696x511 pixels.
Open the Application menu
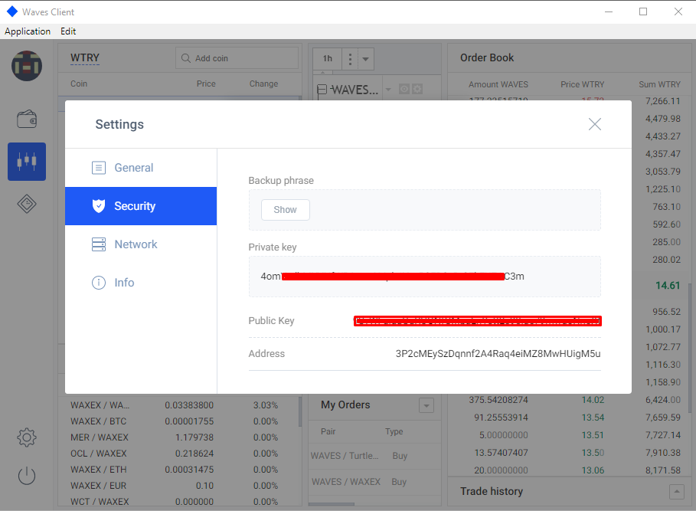(28, 31)
